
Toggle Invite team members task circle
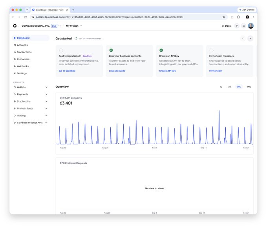pyautogui.click(x=211, y=50)
